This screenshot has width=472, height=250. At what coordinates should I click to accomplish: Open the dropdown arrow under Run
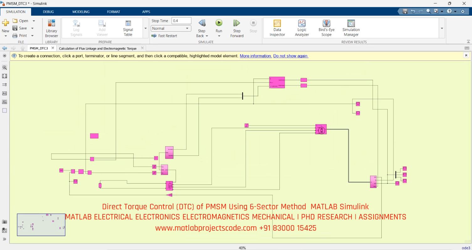coord(219,36)
